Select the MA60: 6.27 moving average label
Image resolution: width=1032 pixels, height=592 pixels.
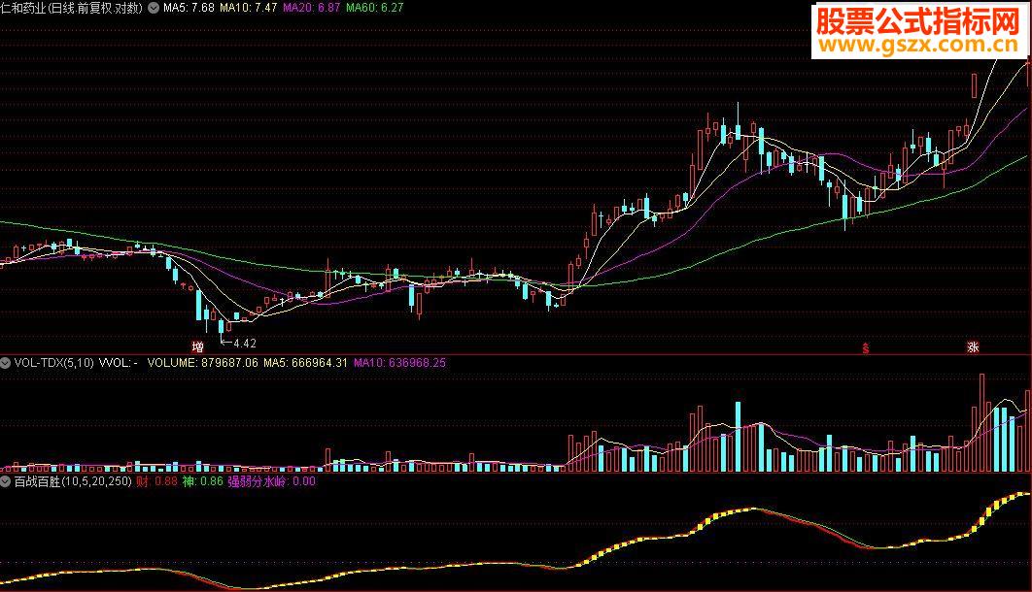pos(374,8)
